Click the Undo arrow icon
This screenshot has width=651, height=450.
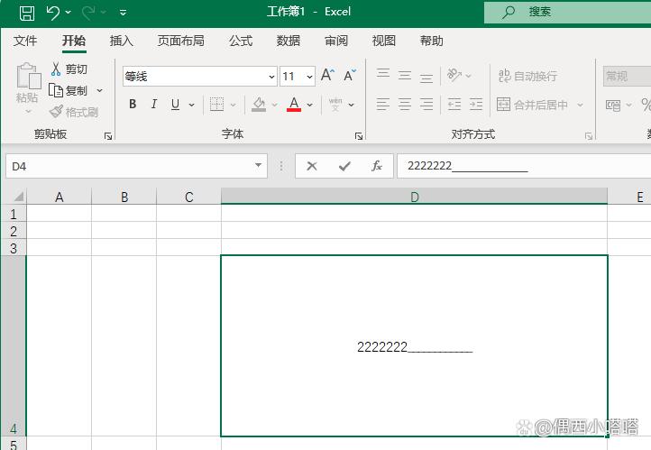(x=52, y=13)
